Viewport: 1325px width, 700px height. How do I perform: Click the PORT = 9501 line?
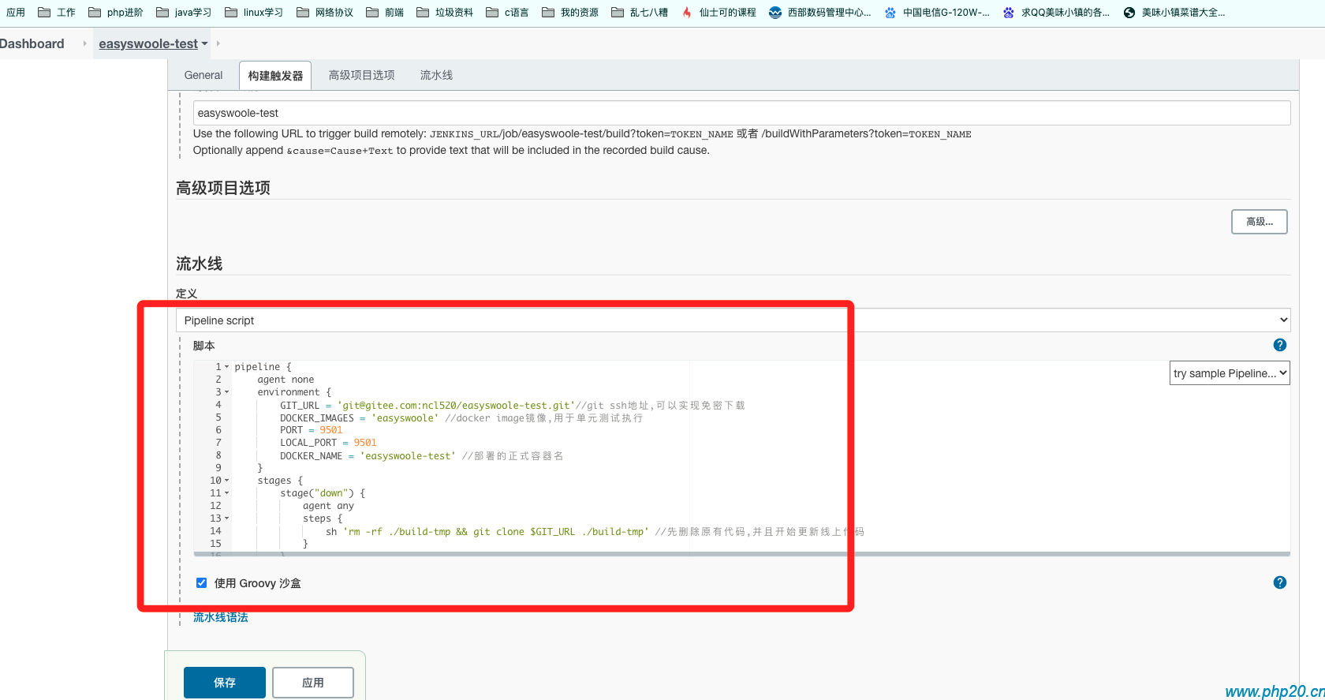coord(311,430)
